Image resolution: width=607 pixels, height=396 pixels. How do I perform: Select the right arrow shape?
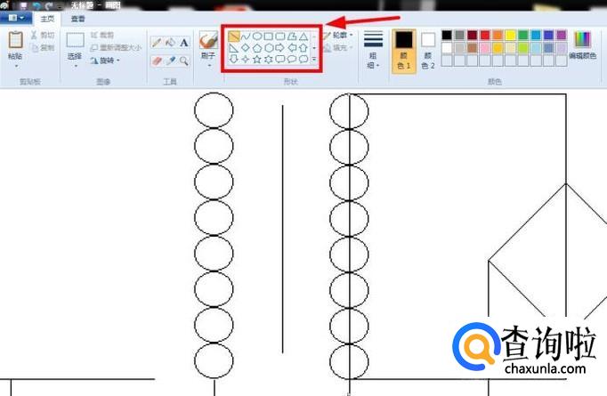click(x=279, y=48)
